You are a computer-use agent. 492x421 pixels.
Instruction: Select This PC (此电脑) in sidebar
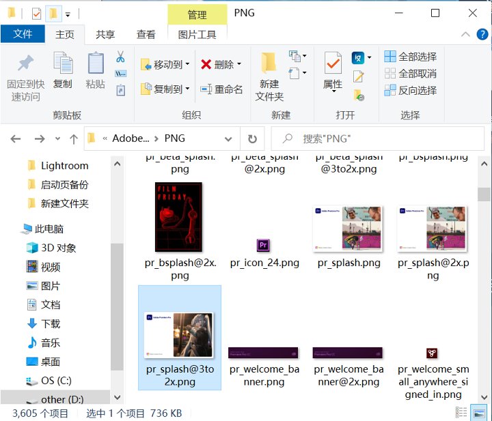pos(42,229)
